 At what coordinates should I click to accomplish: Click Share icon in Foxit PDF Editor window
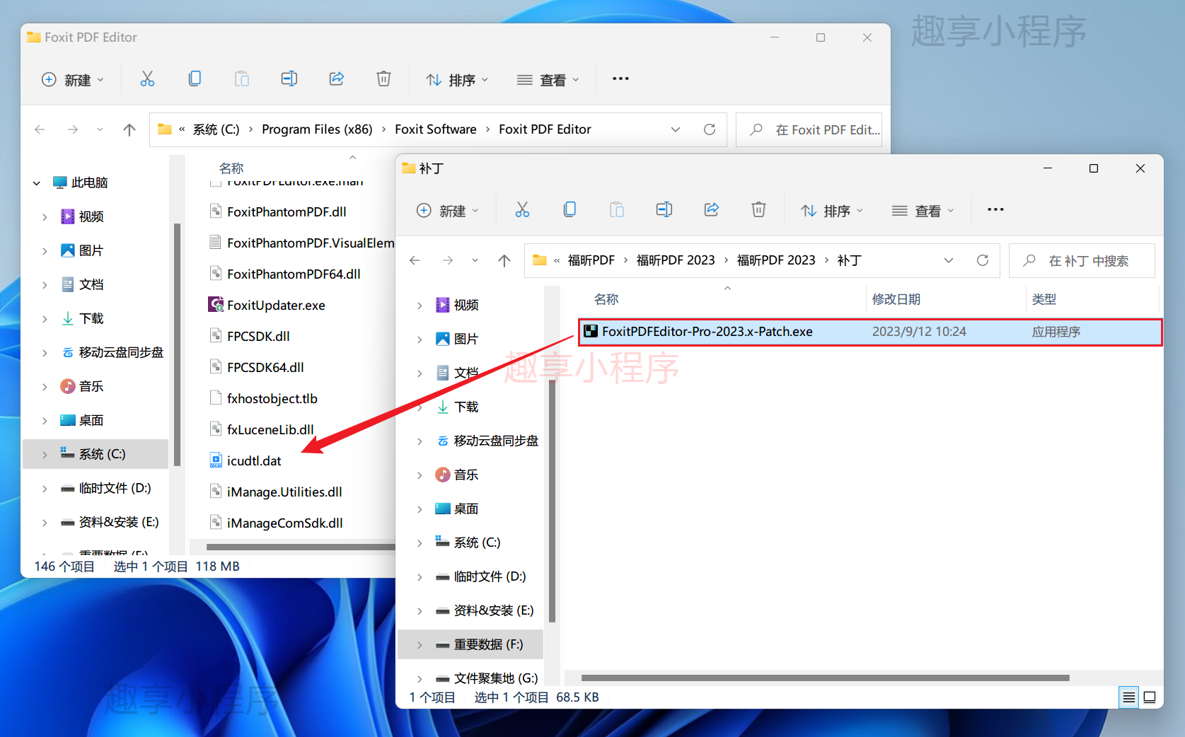[337, 79]
